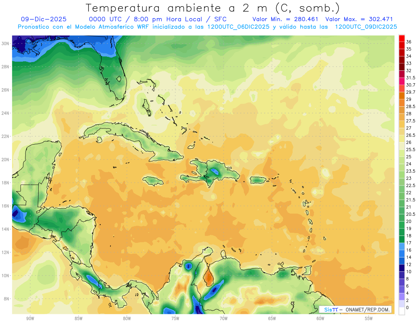The width and height of the screenshot is (418, 323).
Task: Click the '75W' longitude axis label
Action: pos(175,318)
